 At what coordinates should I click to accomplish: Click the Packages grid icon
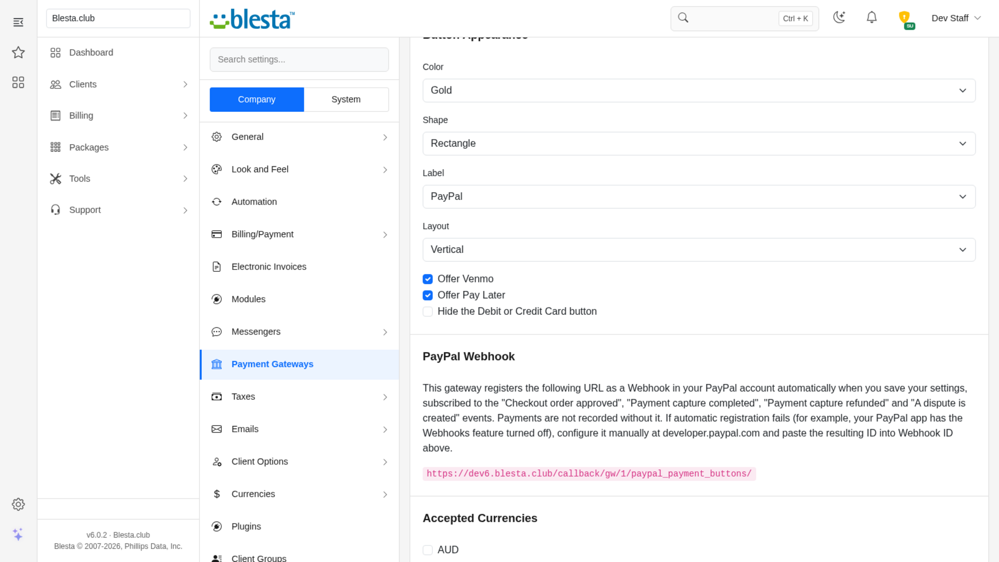[56, 147]
